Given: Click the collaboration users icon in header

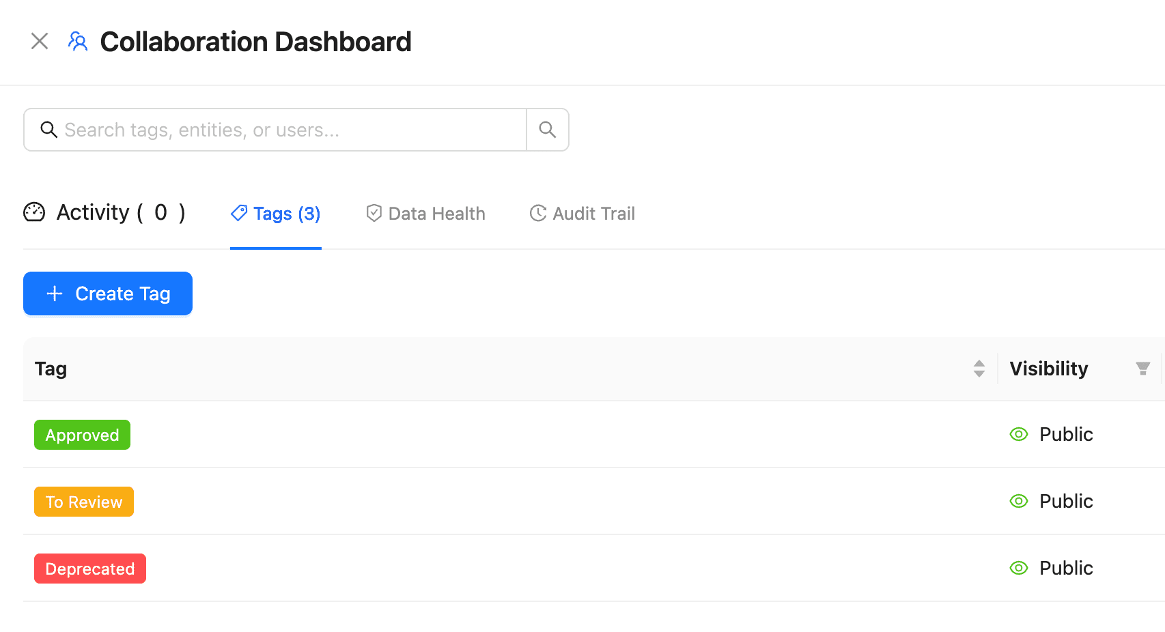Looking at the screenshot, I should [78, 42].
